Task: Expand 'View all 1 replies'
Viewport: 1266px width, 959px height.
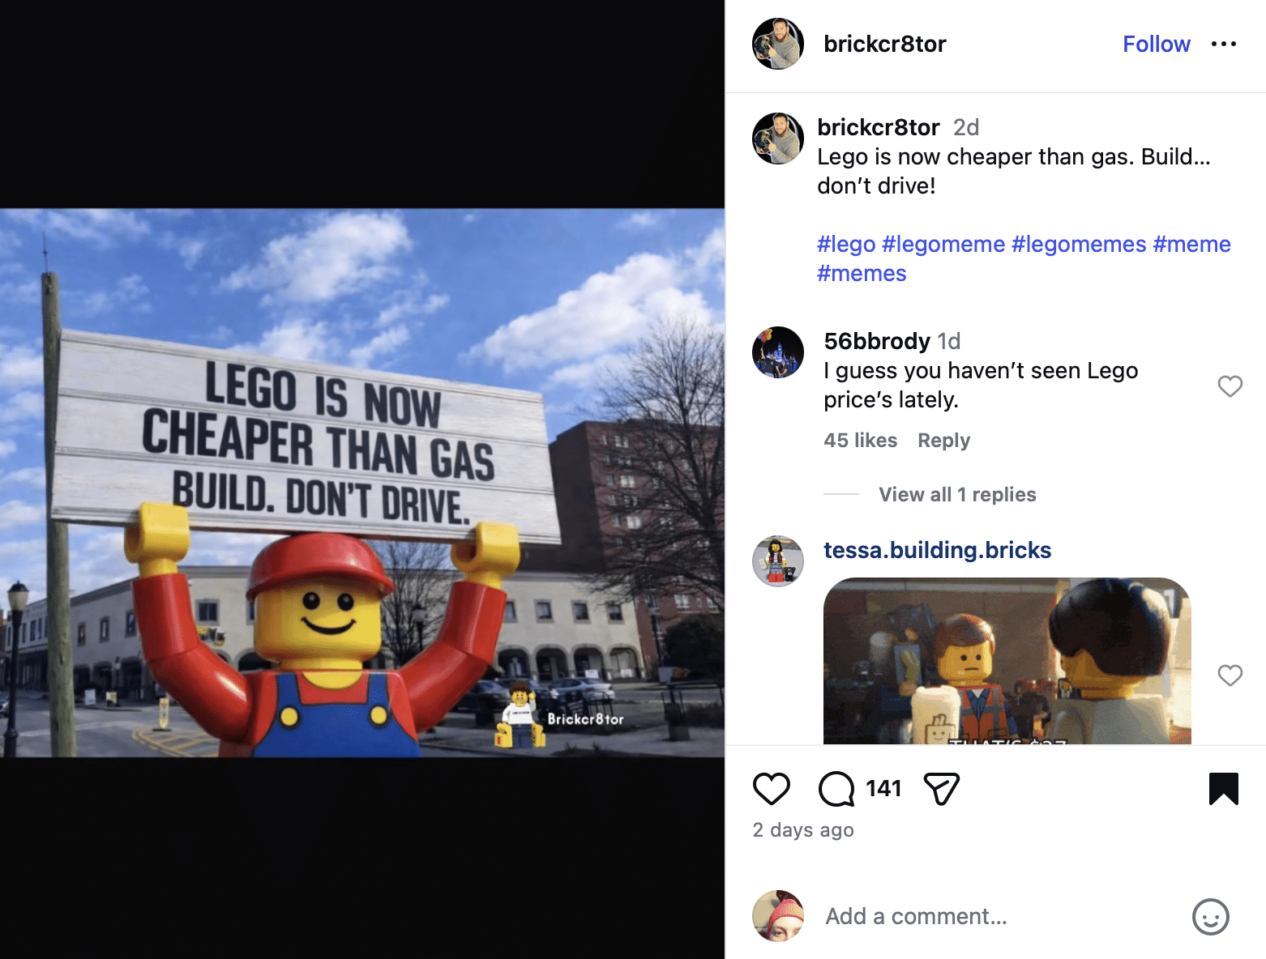Action: point(956,494)
